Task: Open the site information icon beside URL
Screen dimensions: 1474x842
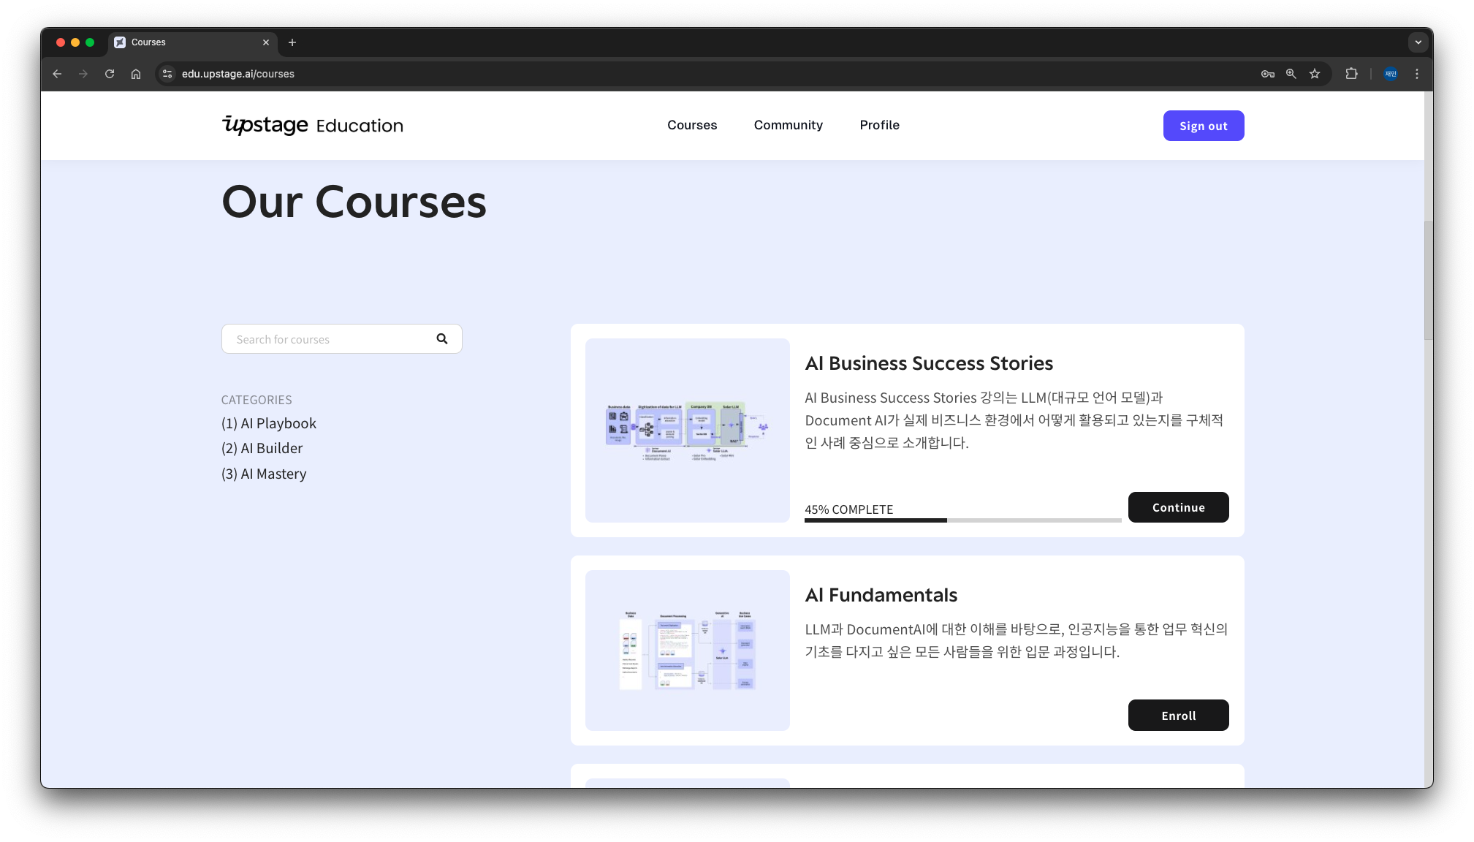Action: pyautogui.click(x=167, y=74)
